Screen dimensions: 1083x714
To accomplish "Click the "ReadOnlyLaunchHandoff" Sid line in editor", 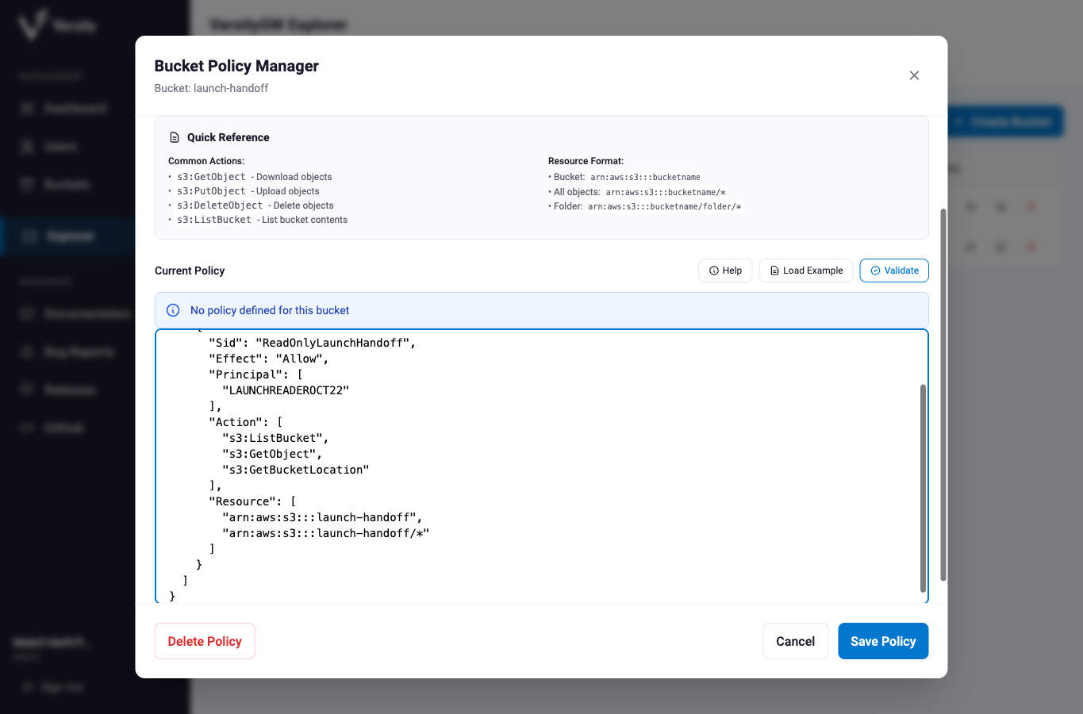I will click(x=313, y=343).
